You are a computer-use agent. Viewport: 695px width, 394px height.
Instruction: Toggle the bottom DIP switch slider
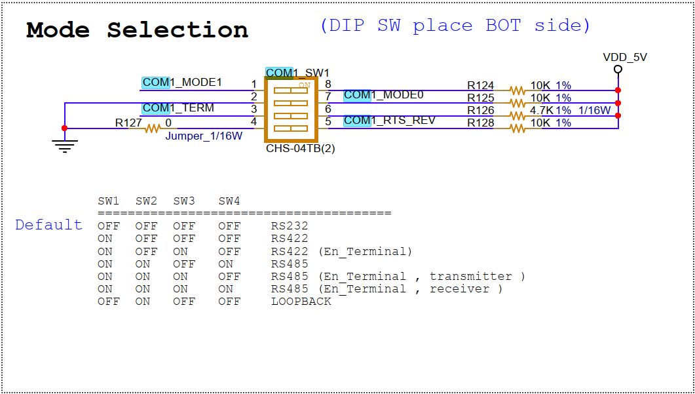[291, 128]
